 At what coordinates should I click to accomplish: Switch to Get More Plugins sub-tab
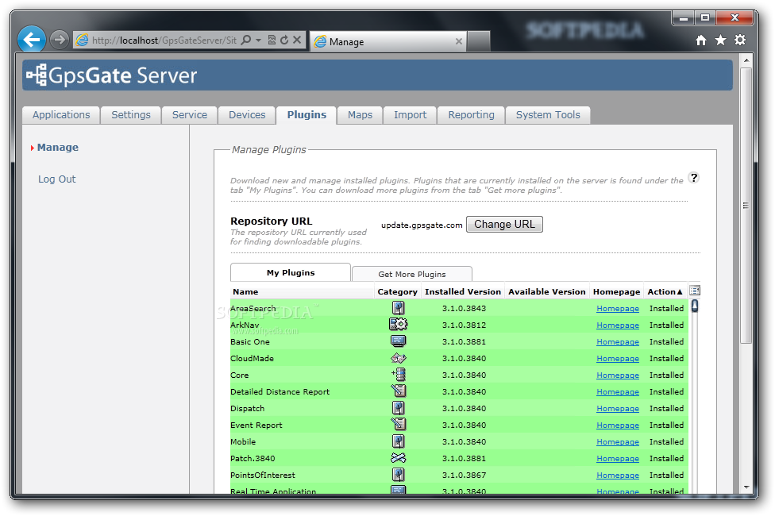[x=412, y=274]
